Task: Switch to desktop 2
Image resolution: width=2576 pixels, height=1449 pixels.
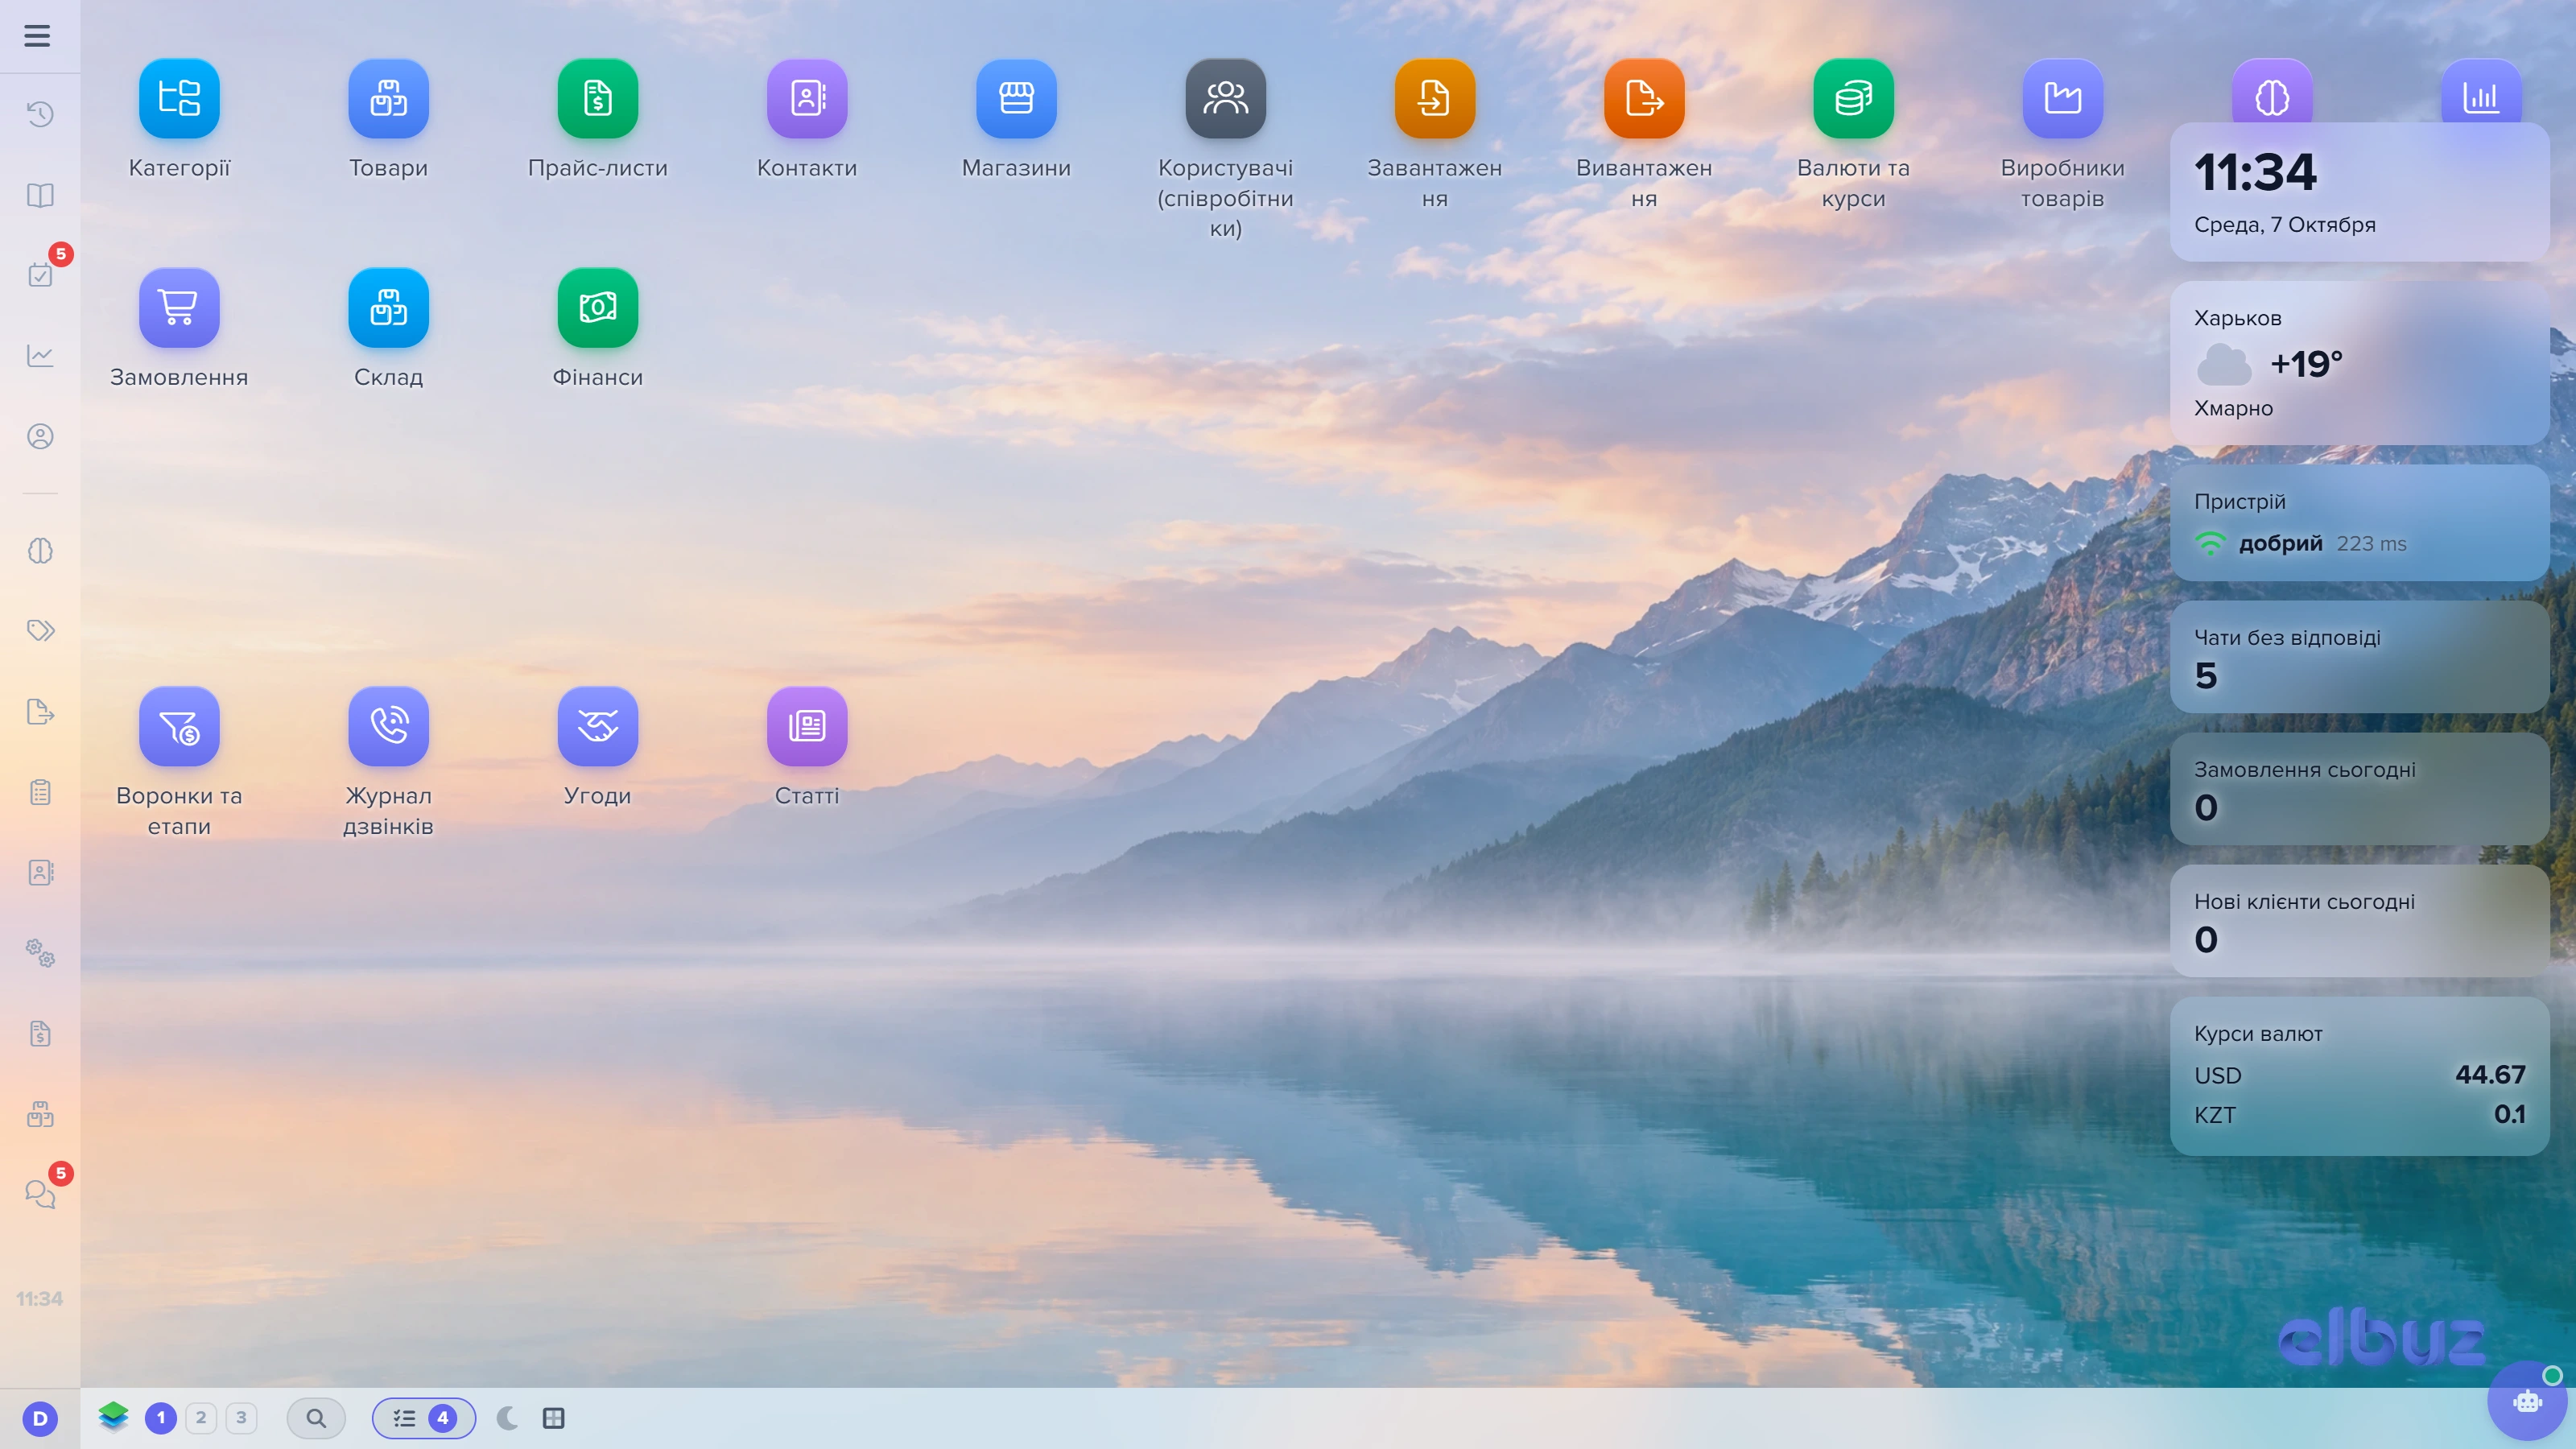Action: 201,1417
